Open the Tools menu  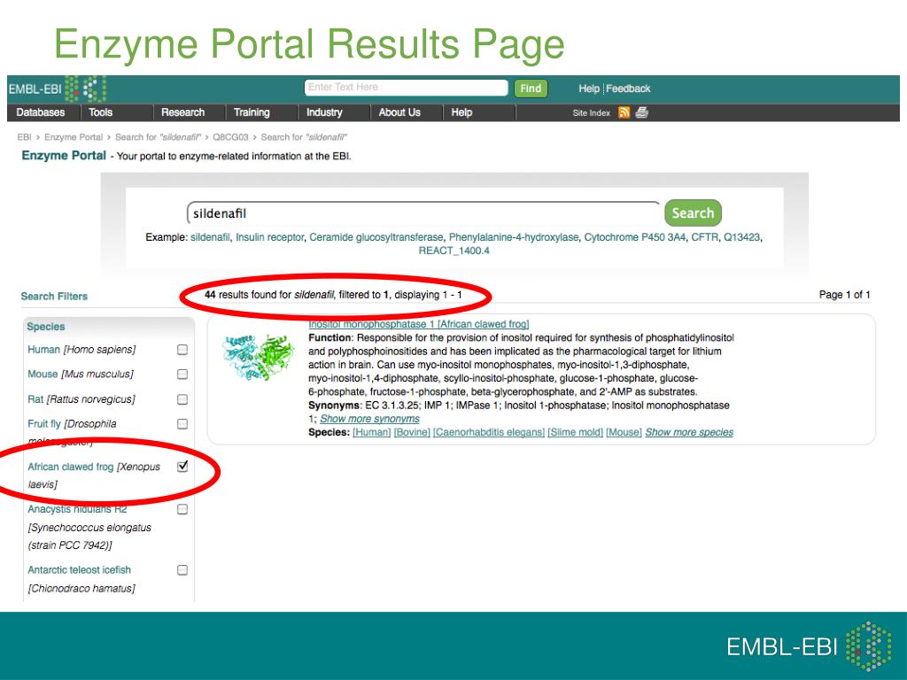[101, 112]
